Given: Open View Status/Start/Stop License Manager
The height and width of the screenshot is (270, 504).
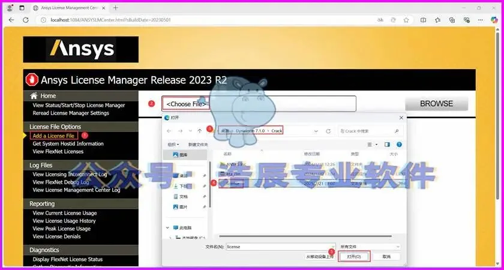Looking at the screenshot, I should click(x=79, y=105).
